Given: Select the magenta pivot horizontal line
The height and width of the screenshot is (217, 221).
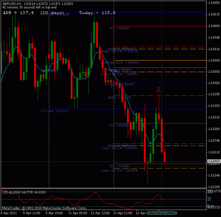Looking at the screenshot, I should [160, 68].
